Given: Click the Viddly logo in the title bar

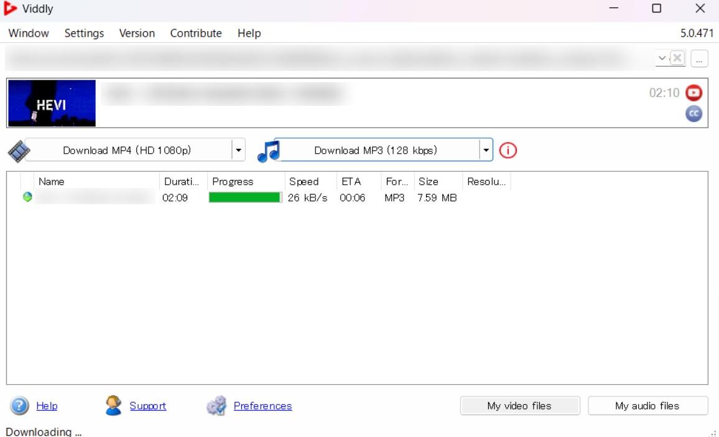Looking at the screenshot, I should tap(10, 9).
